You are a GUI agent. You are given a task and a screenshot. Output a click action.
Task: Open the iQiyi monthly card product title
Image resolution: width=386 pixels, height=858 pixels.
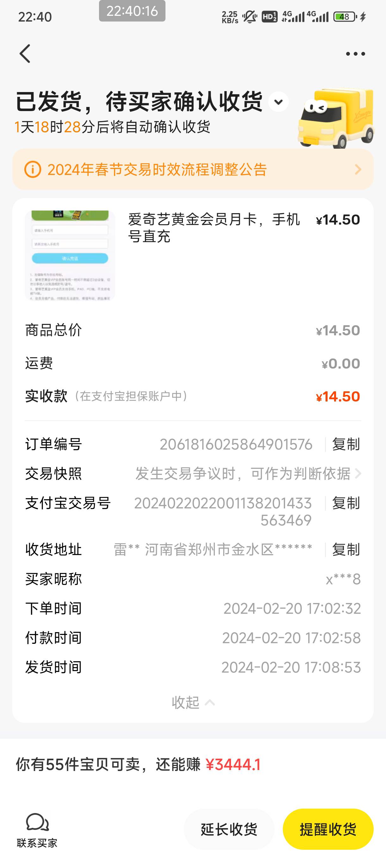point(214,228)
